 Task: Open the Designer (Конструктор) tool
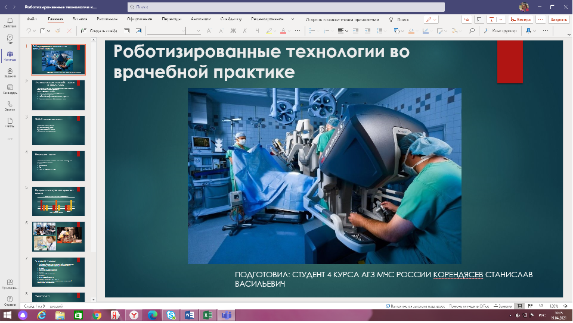pyautogui.click(x=500, y=31)
